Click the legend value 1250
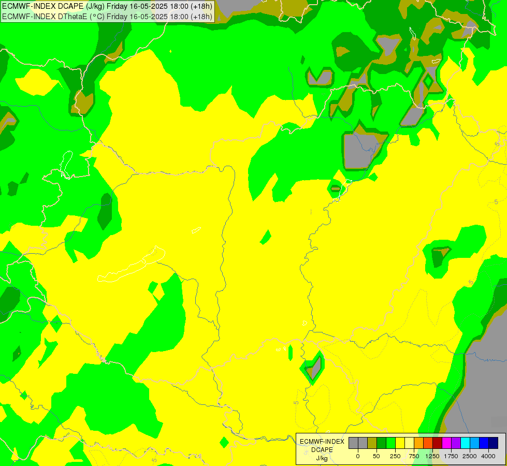The image size is (507, 466). tap(432, 456)
